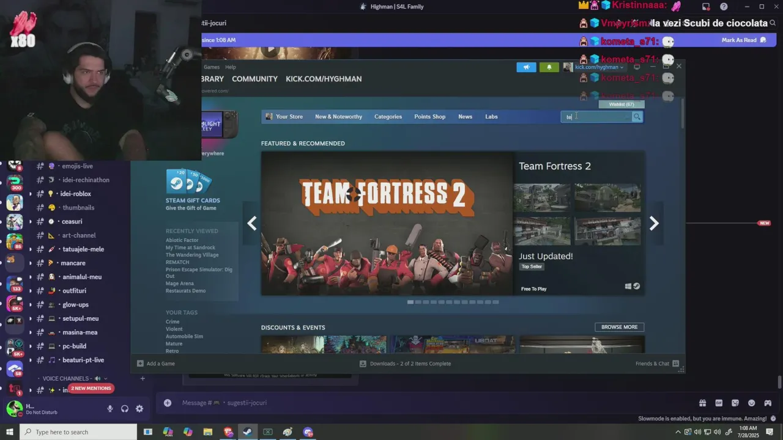Image resolution: width=783 pixels, height=440 pixels.
Task: Click Mark As Read in Discord
Action: (744, 40)
